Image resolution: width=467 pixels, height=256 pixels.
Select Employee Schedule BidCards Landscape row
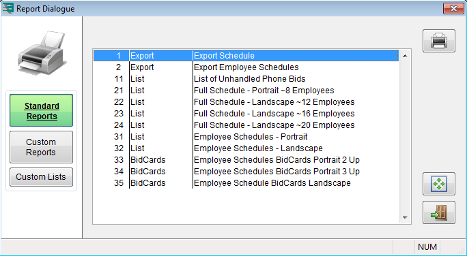(x=246, y=183)
